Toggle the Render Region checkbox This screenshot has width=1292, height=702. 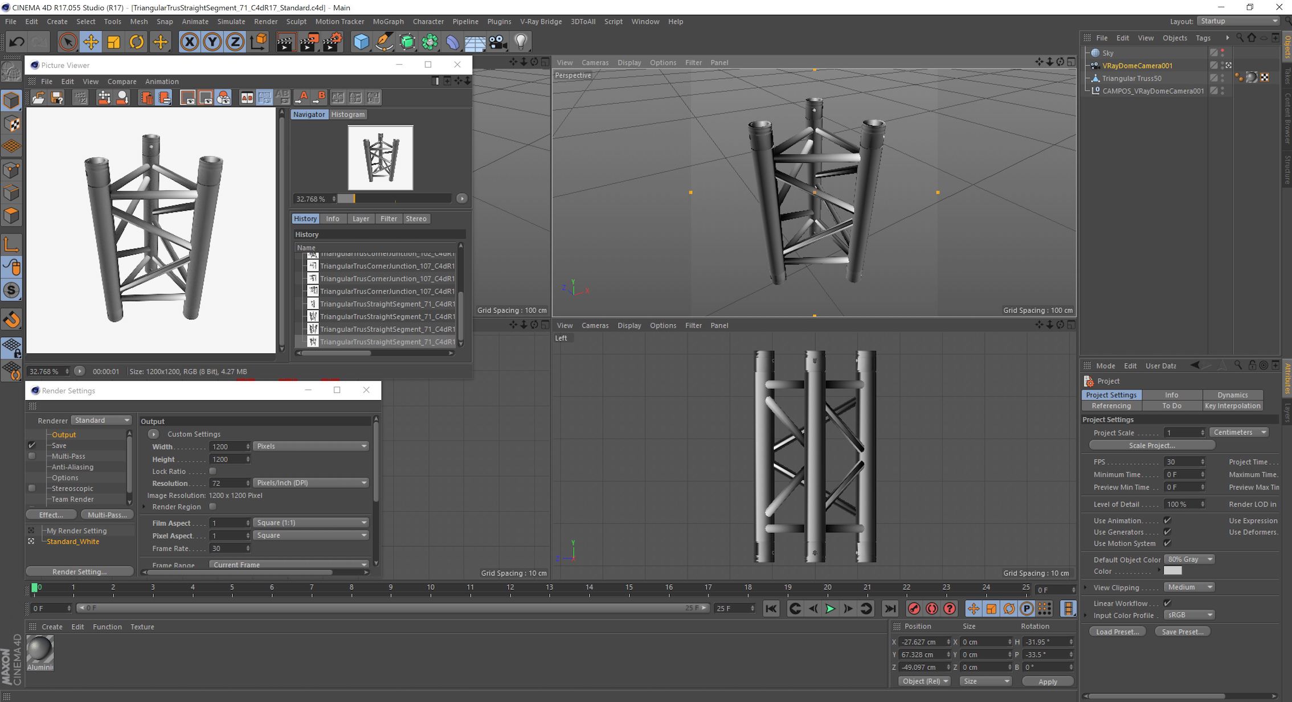click(212, 507)
